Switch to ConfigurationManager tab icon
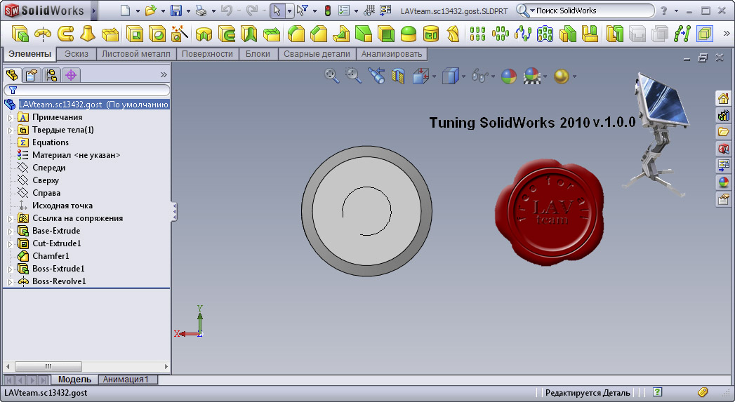This screenshot has height=402, width=735. point(51,75)
